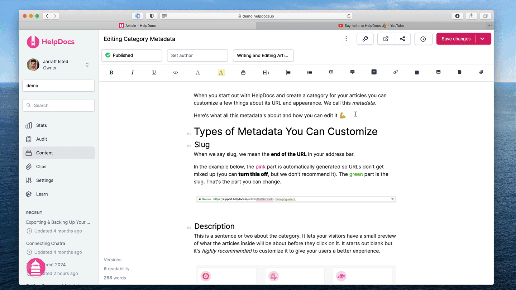Toggle underline formatting in the toolbar
Viewport: 516px width, 290px height.
(154, 72)
